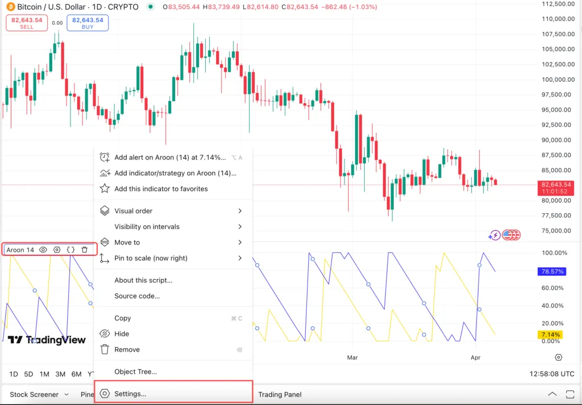The height and width of the screenshot is (405, 582).
Task: Open Aroon settings from the legend gear icon
Action: [57, 250]
